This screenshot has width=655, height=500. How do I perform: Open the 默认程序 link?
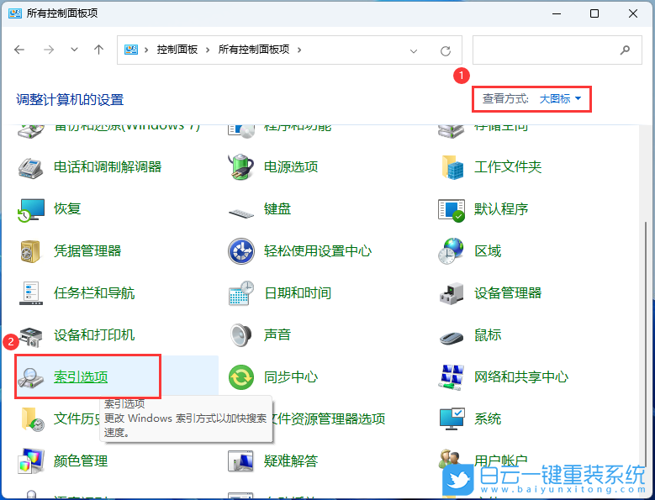pyautogui.click(x=501, y=209)
